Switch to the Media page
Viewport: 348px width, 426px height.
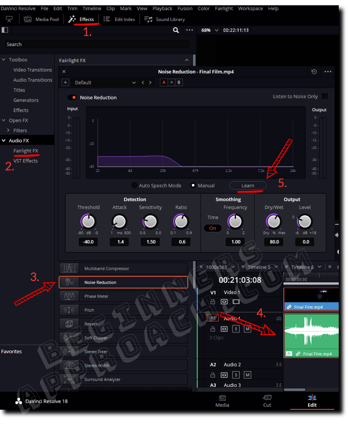222,402
